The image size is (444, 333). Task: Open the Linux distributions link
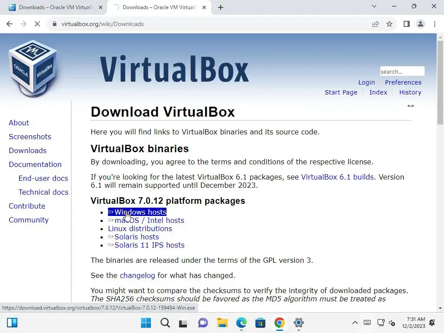(x=140, y=229)
